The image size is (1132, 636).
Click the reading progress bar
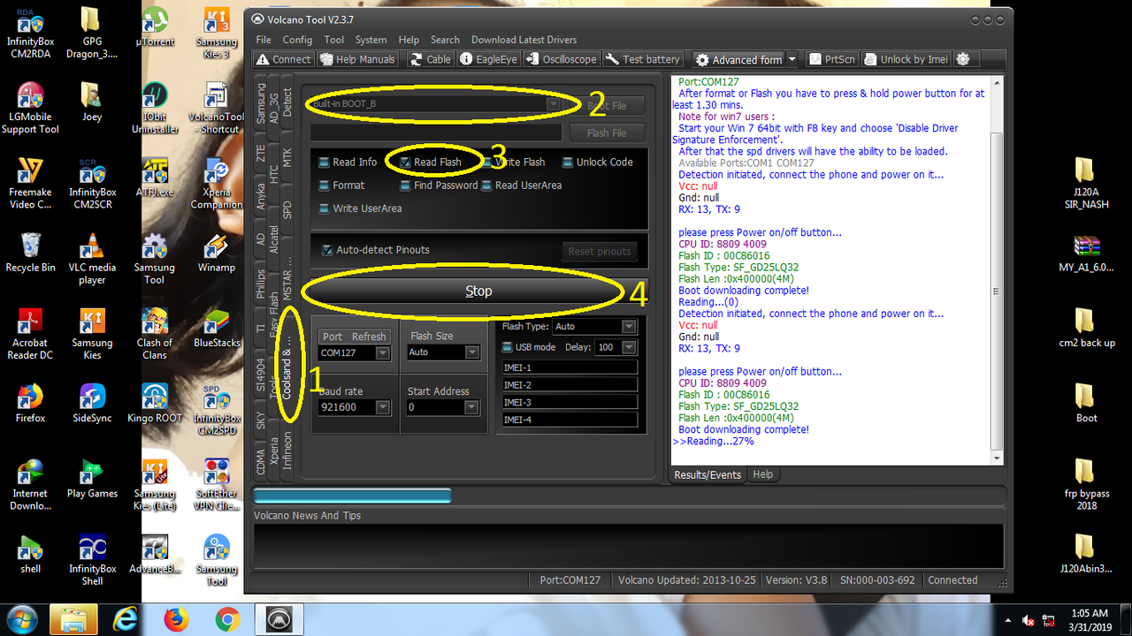click(x=629, y=496)
